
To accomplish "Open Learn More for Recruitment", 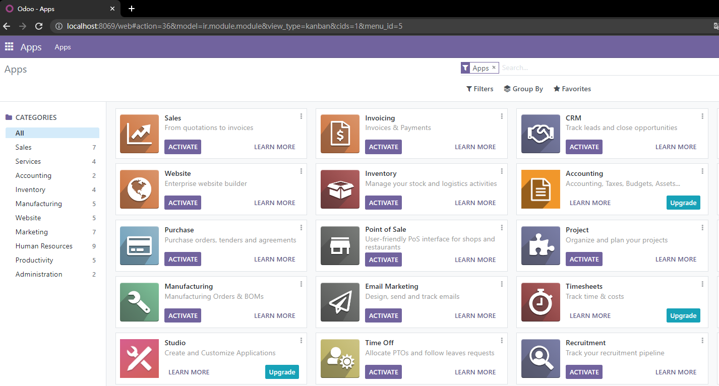I will pos(676,372).
